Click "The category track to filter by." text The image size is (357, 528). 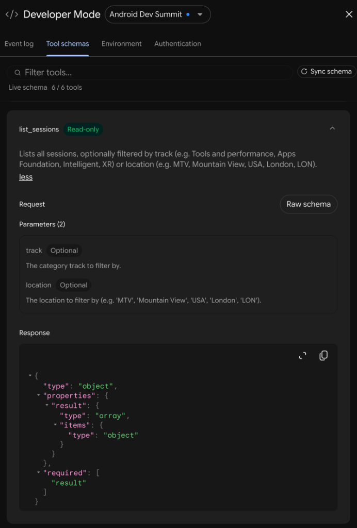73,266
